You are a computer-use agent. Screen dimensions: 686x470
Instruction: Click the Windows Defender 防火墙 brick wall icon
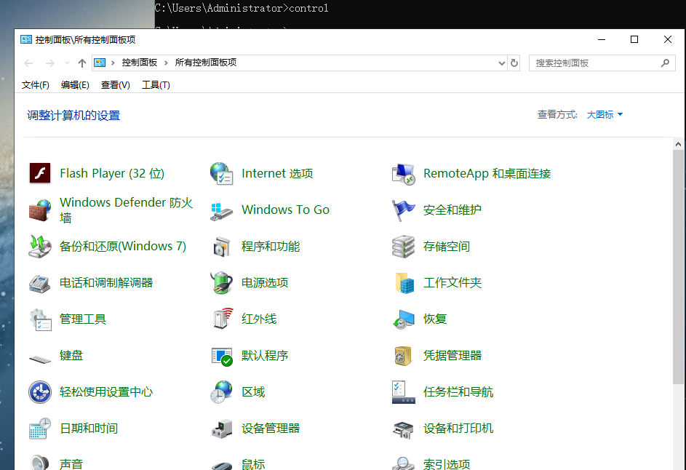pyautogui.click(x=40, y=210)
